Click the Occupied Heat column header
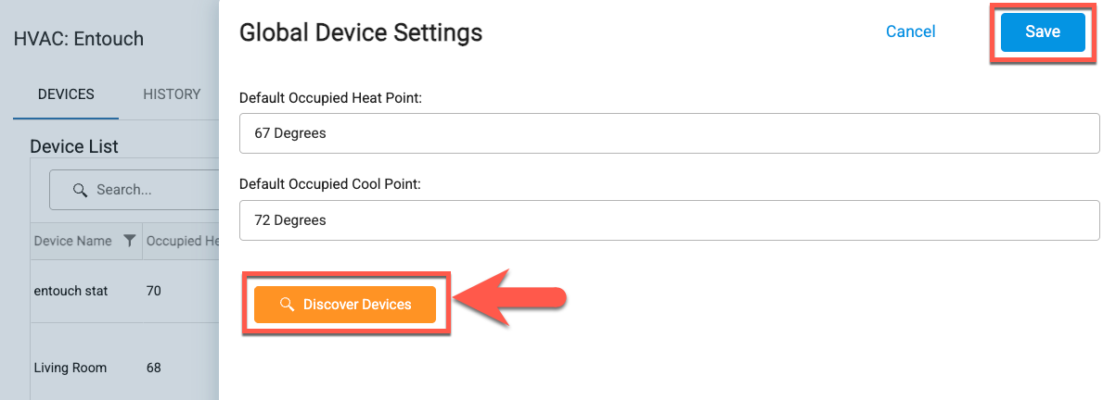 tap(182, 241)
